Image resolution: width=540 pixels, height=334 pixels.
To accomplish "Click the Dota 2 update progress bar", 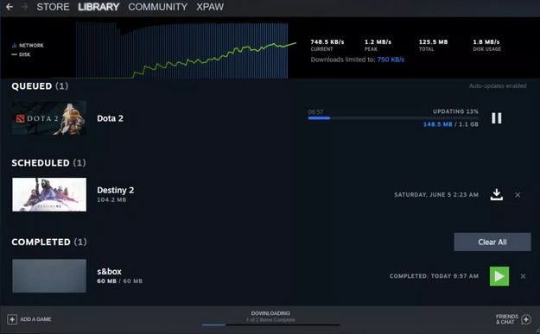I will pyautogui.click(x=393, y=118).
